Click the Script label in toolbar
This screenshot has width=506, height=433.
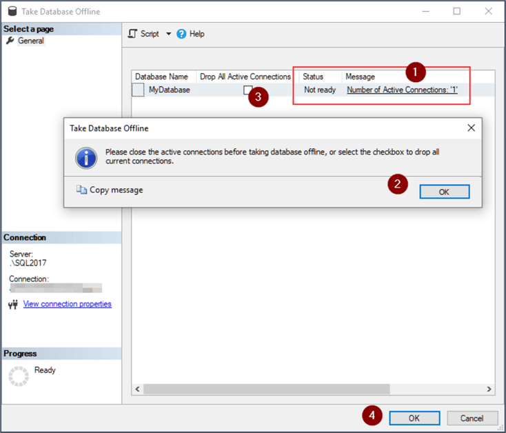[150, 34]
